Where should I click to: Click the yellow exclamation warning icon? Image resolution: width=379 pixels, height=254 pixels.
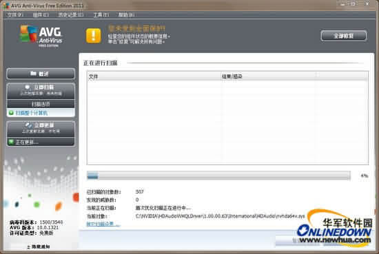coord(94,36)
